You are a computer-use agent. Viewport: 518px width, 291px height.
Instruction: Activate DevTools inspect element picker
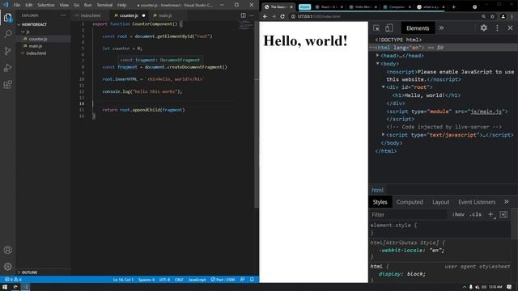point(376,28)
